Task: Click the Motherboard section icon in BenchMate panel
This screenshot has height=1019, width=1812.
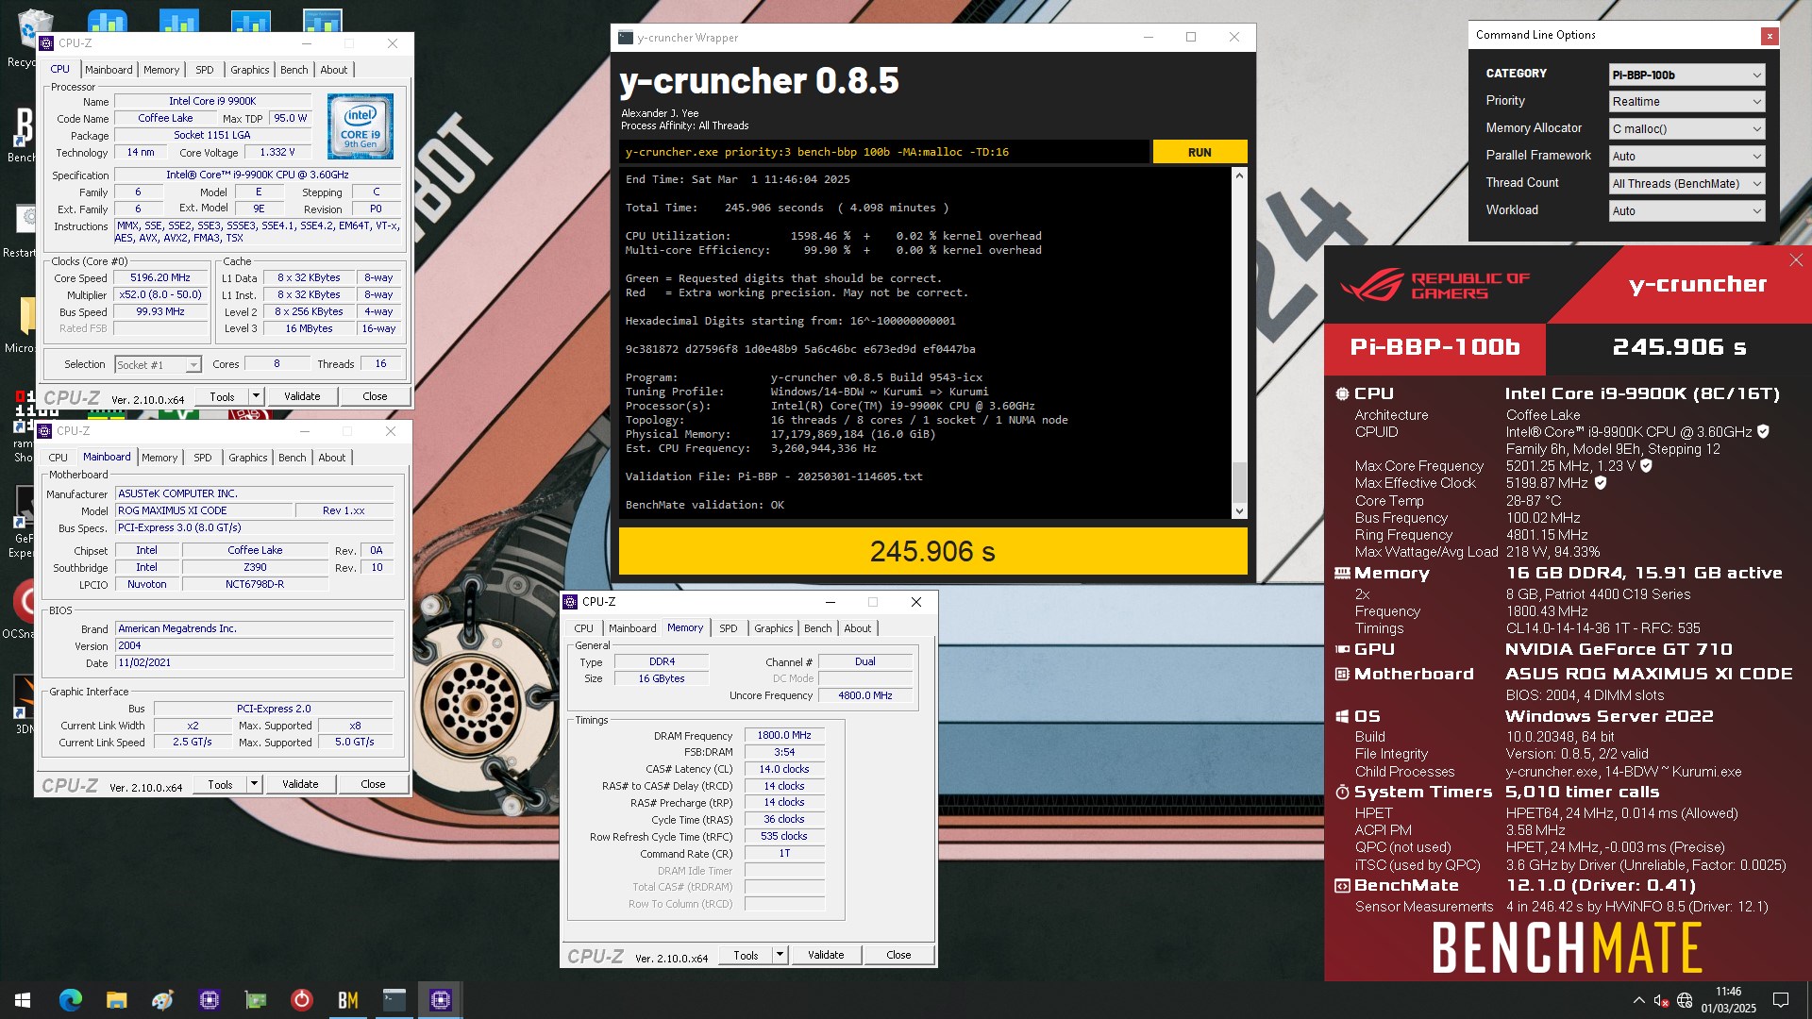Action: coord(1342,674)
